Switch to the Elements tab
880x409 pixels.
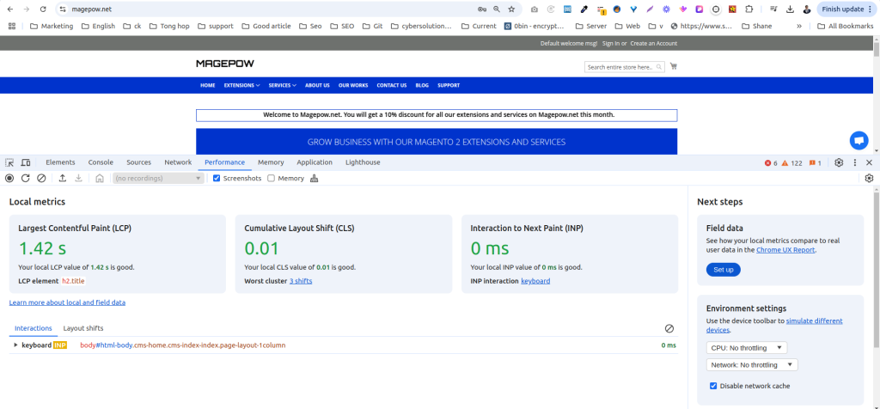60,162
